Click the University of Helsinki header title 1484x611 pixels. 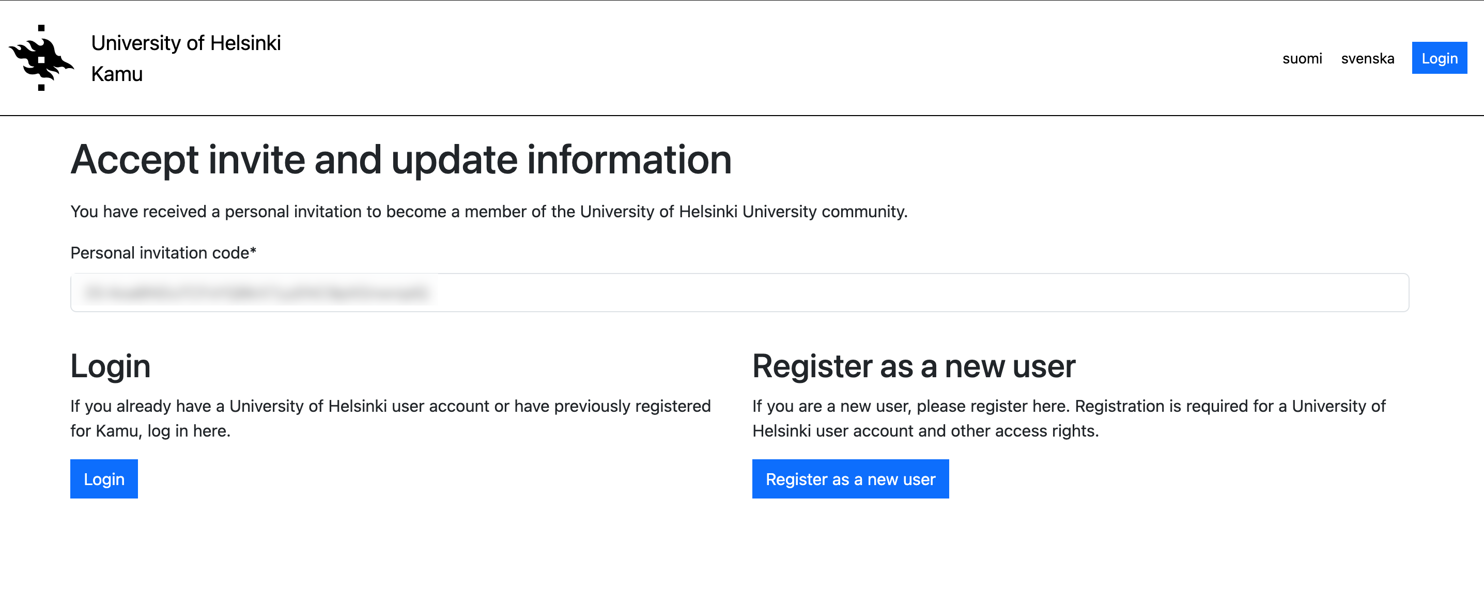tap(185, 43)
